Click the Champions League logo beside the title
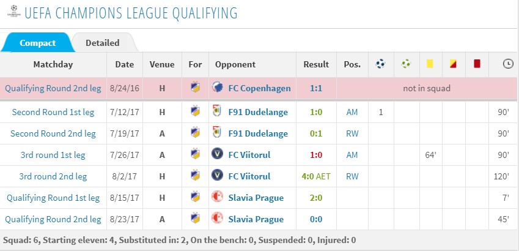The width and height of the screenshot is (519, 251). [x=14, y=11]
